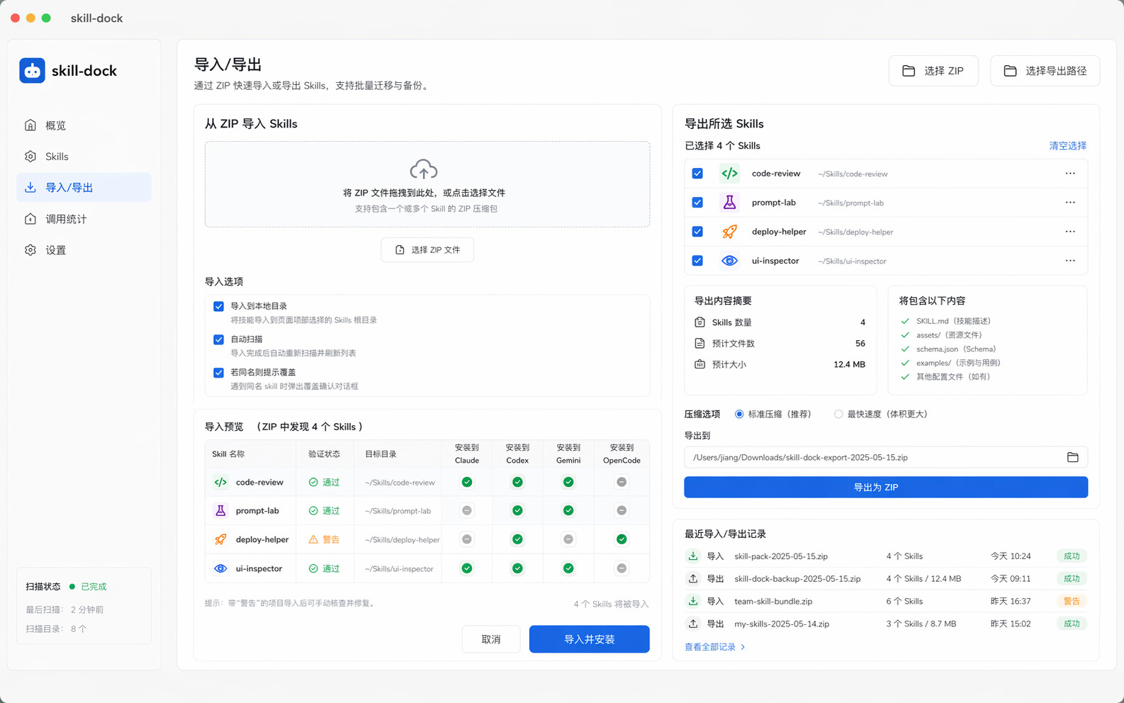This screenshot has height=703, width=1124.
Task: Open 查看全部记录 link
Action: [x=714, y=647]
